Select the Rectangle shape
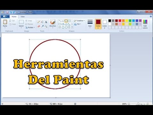The height and width of the screenshot is (115, 153). tap(69, 21)
